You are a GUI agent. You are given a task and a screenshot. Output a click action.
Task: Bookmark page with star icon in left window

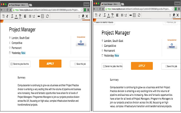81,10
